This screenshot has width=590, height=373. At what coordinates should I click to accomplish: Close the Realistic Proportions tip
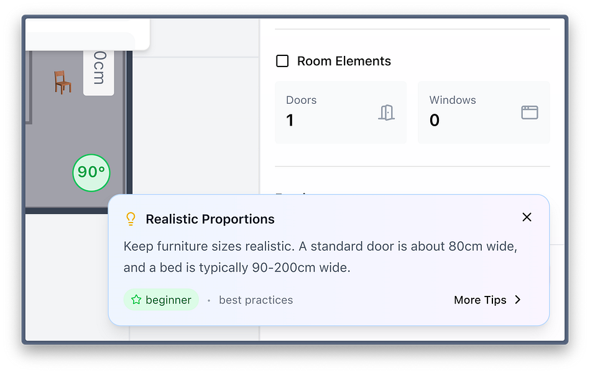tap(527, 217)
